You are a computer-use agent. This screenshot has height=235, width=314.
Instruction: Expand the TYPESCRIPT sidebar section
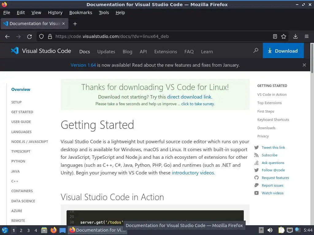21,151
